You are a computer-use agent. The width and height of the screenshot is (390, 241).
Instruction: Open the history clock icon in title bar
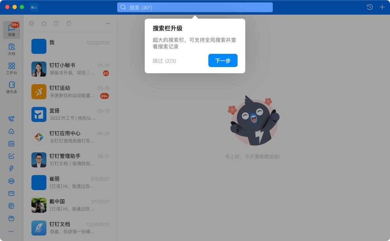(x=370, y=7)
